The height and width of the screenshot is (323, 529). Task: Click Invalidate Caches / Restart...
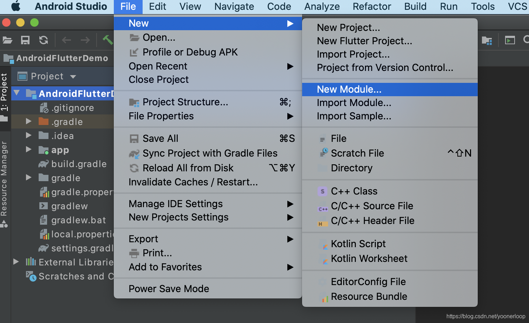pyautogui.click(x=193, y=182)
